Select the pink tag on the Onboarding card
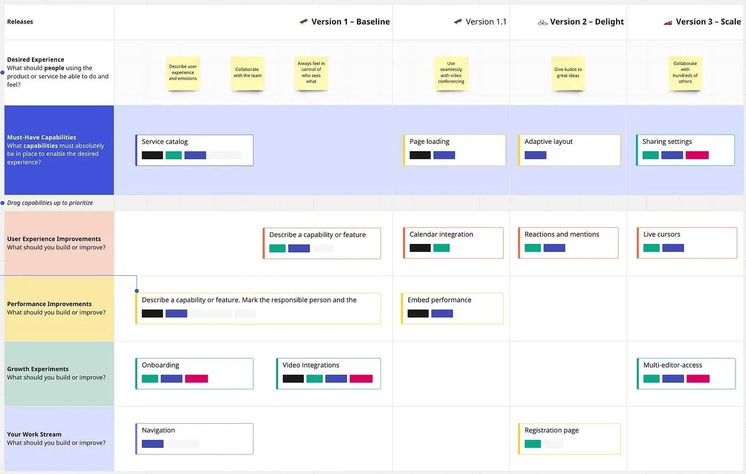The image size is (746, 474). 197,378
